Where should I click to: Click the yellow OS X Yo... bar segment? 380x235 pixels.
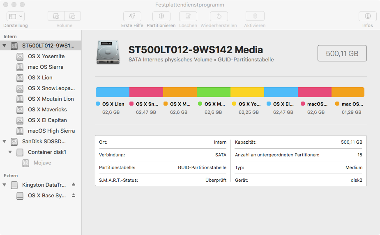point(247,92)
